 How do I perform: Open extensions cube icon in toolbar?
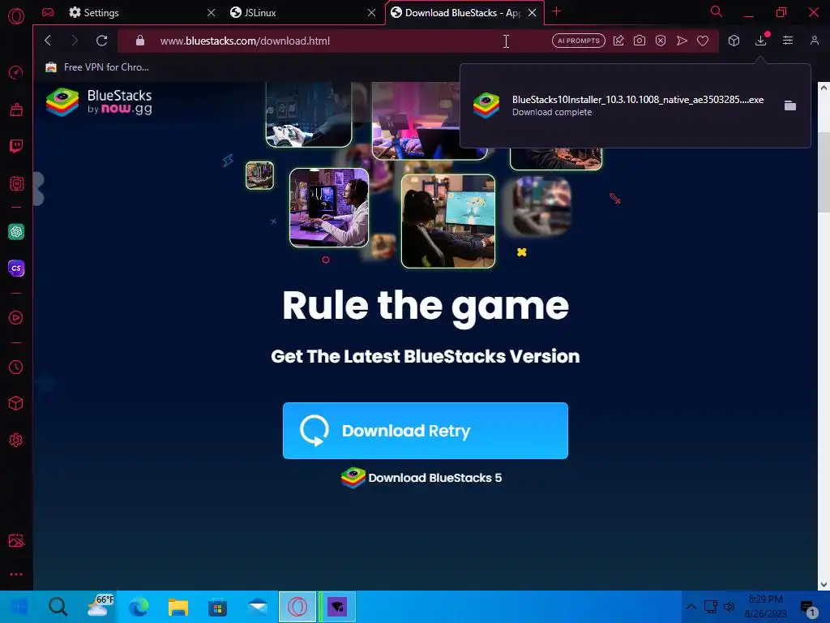click(734, 41)
